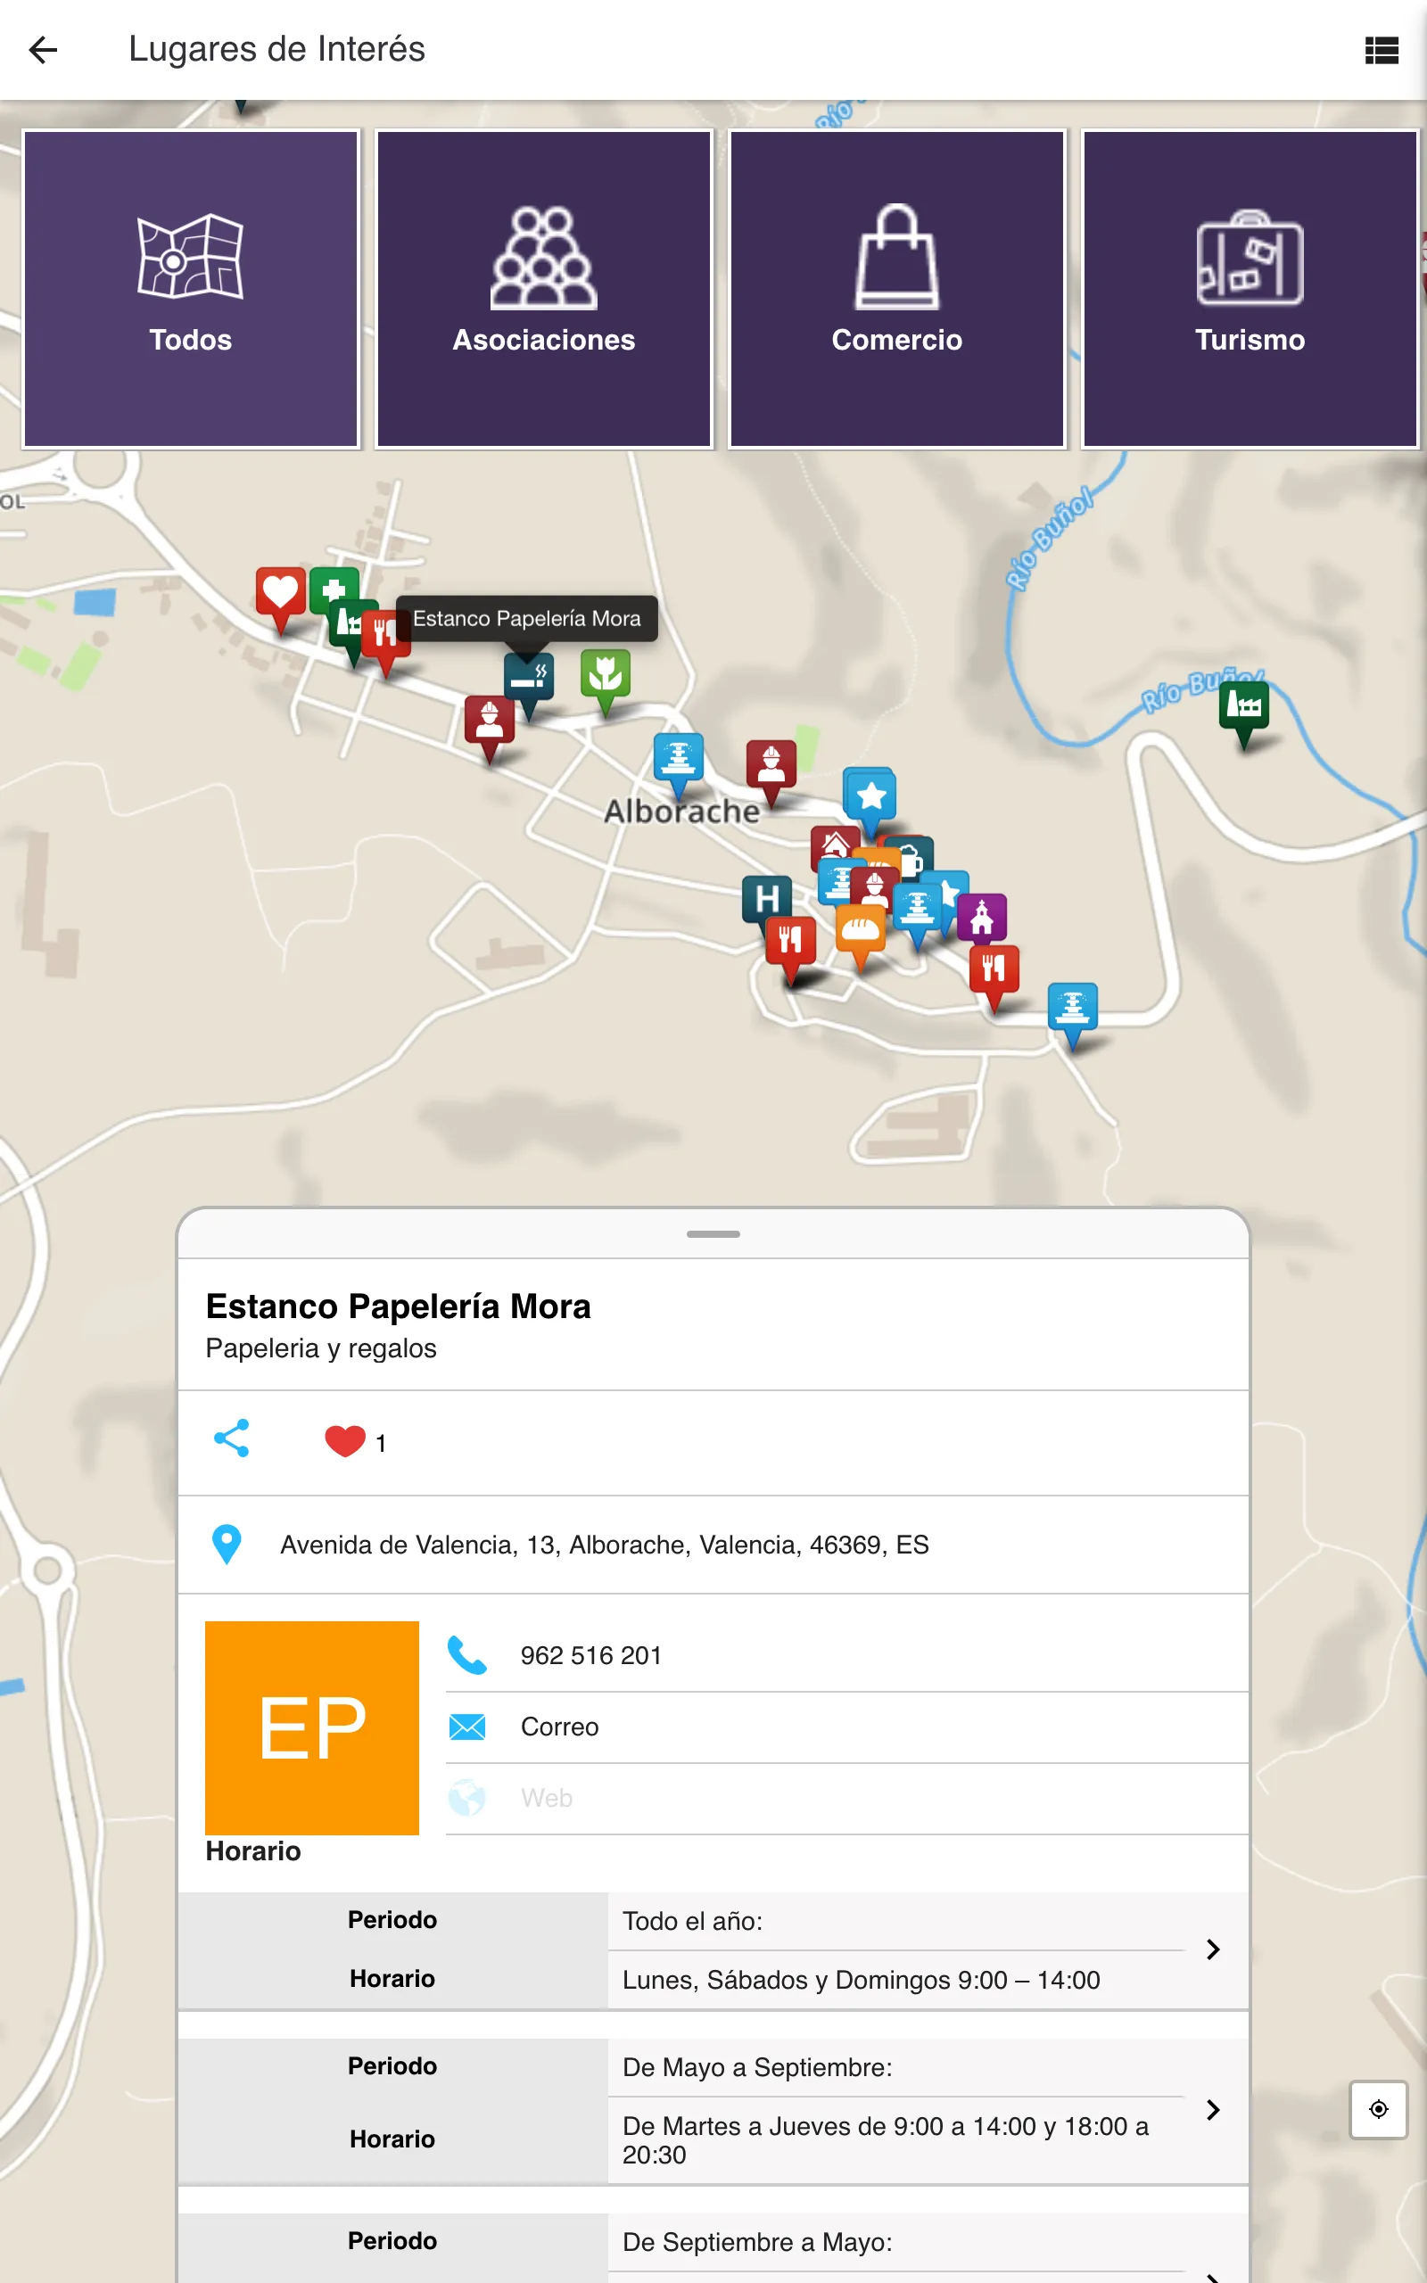
Task: Tap the blue envelope mail icon
Action: pyautogui.click(x=467, y=1727)
